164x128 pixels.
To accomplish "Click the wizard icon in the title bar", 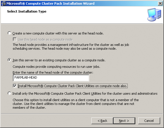I will pyautogui.click(x=4, y=4).
